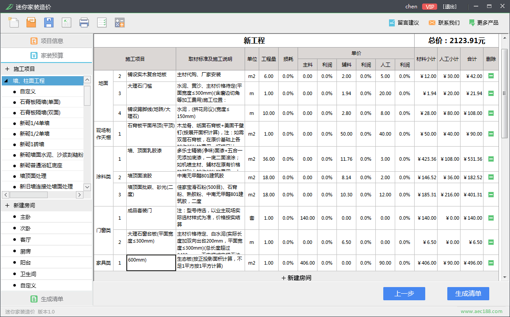This screenshot has height=317, width=510.
Task: Save using the blue floppy disk icon
Action: pyautogui.click(x=49, y=22)
